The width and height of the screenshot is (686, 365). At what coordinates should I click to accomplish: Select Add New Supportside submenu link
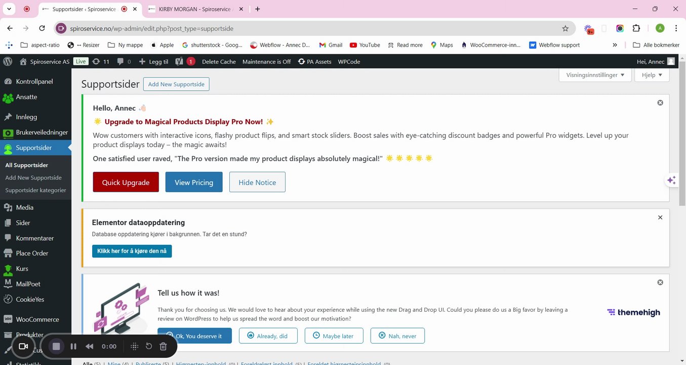[x=33, y=178]
